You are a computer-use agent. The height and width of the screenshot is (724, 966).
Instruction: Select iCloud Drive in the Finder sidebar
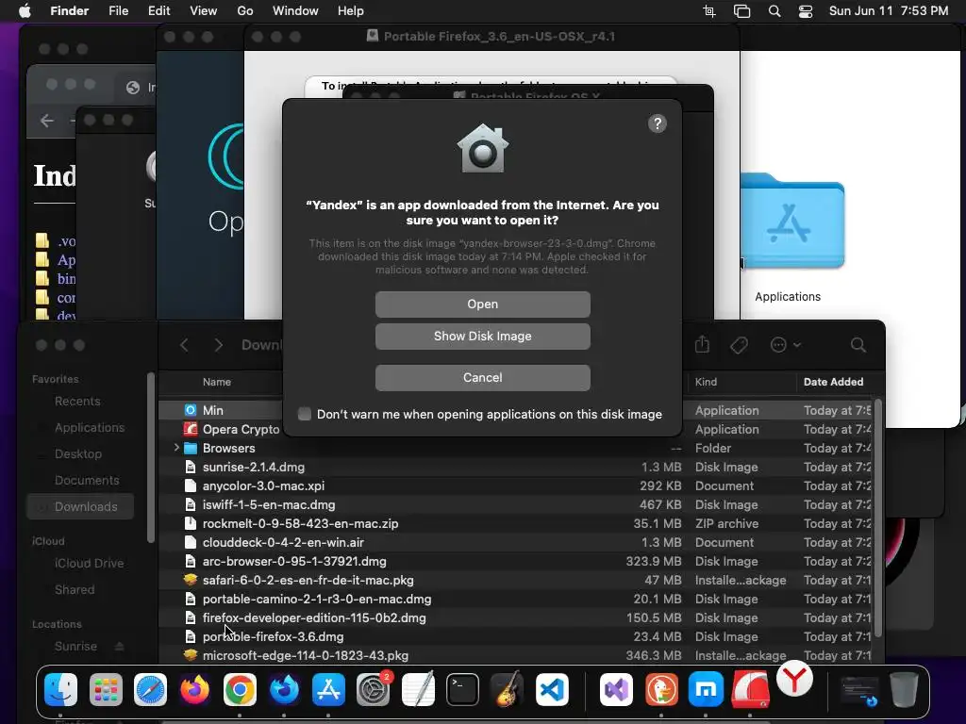[x=89, y=563]
